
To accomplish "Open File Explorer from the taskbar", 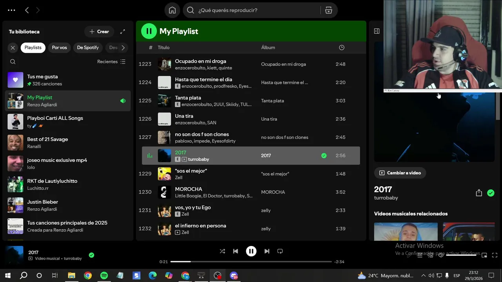I will coord(71,275).
